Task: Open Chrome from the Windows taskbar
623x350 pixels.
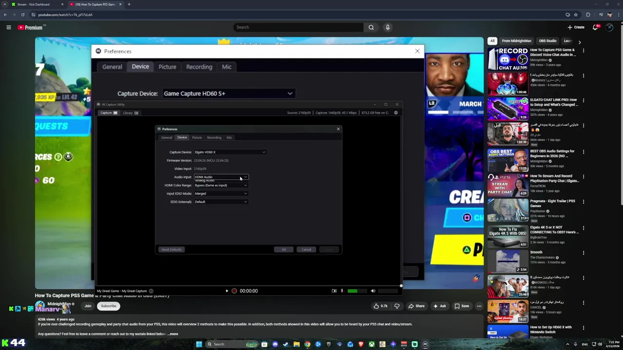Action: (307, 344)
